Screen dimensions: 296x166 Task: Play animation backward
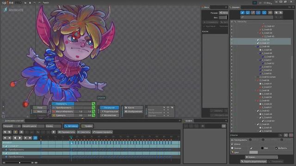point(15,138)
